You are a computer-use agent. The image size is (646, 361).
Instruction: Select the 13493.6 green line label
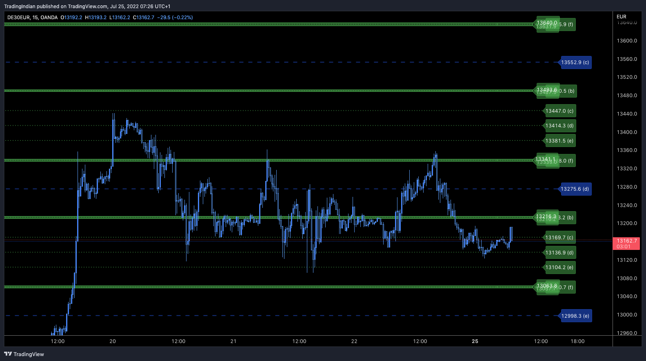pyautogui.click(x=547, y=90)
